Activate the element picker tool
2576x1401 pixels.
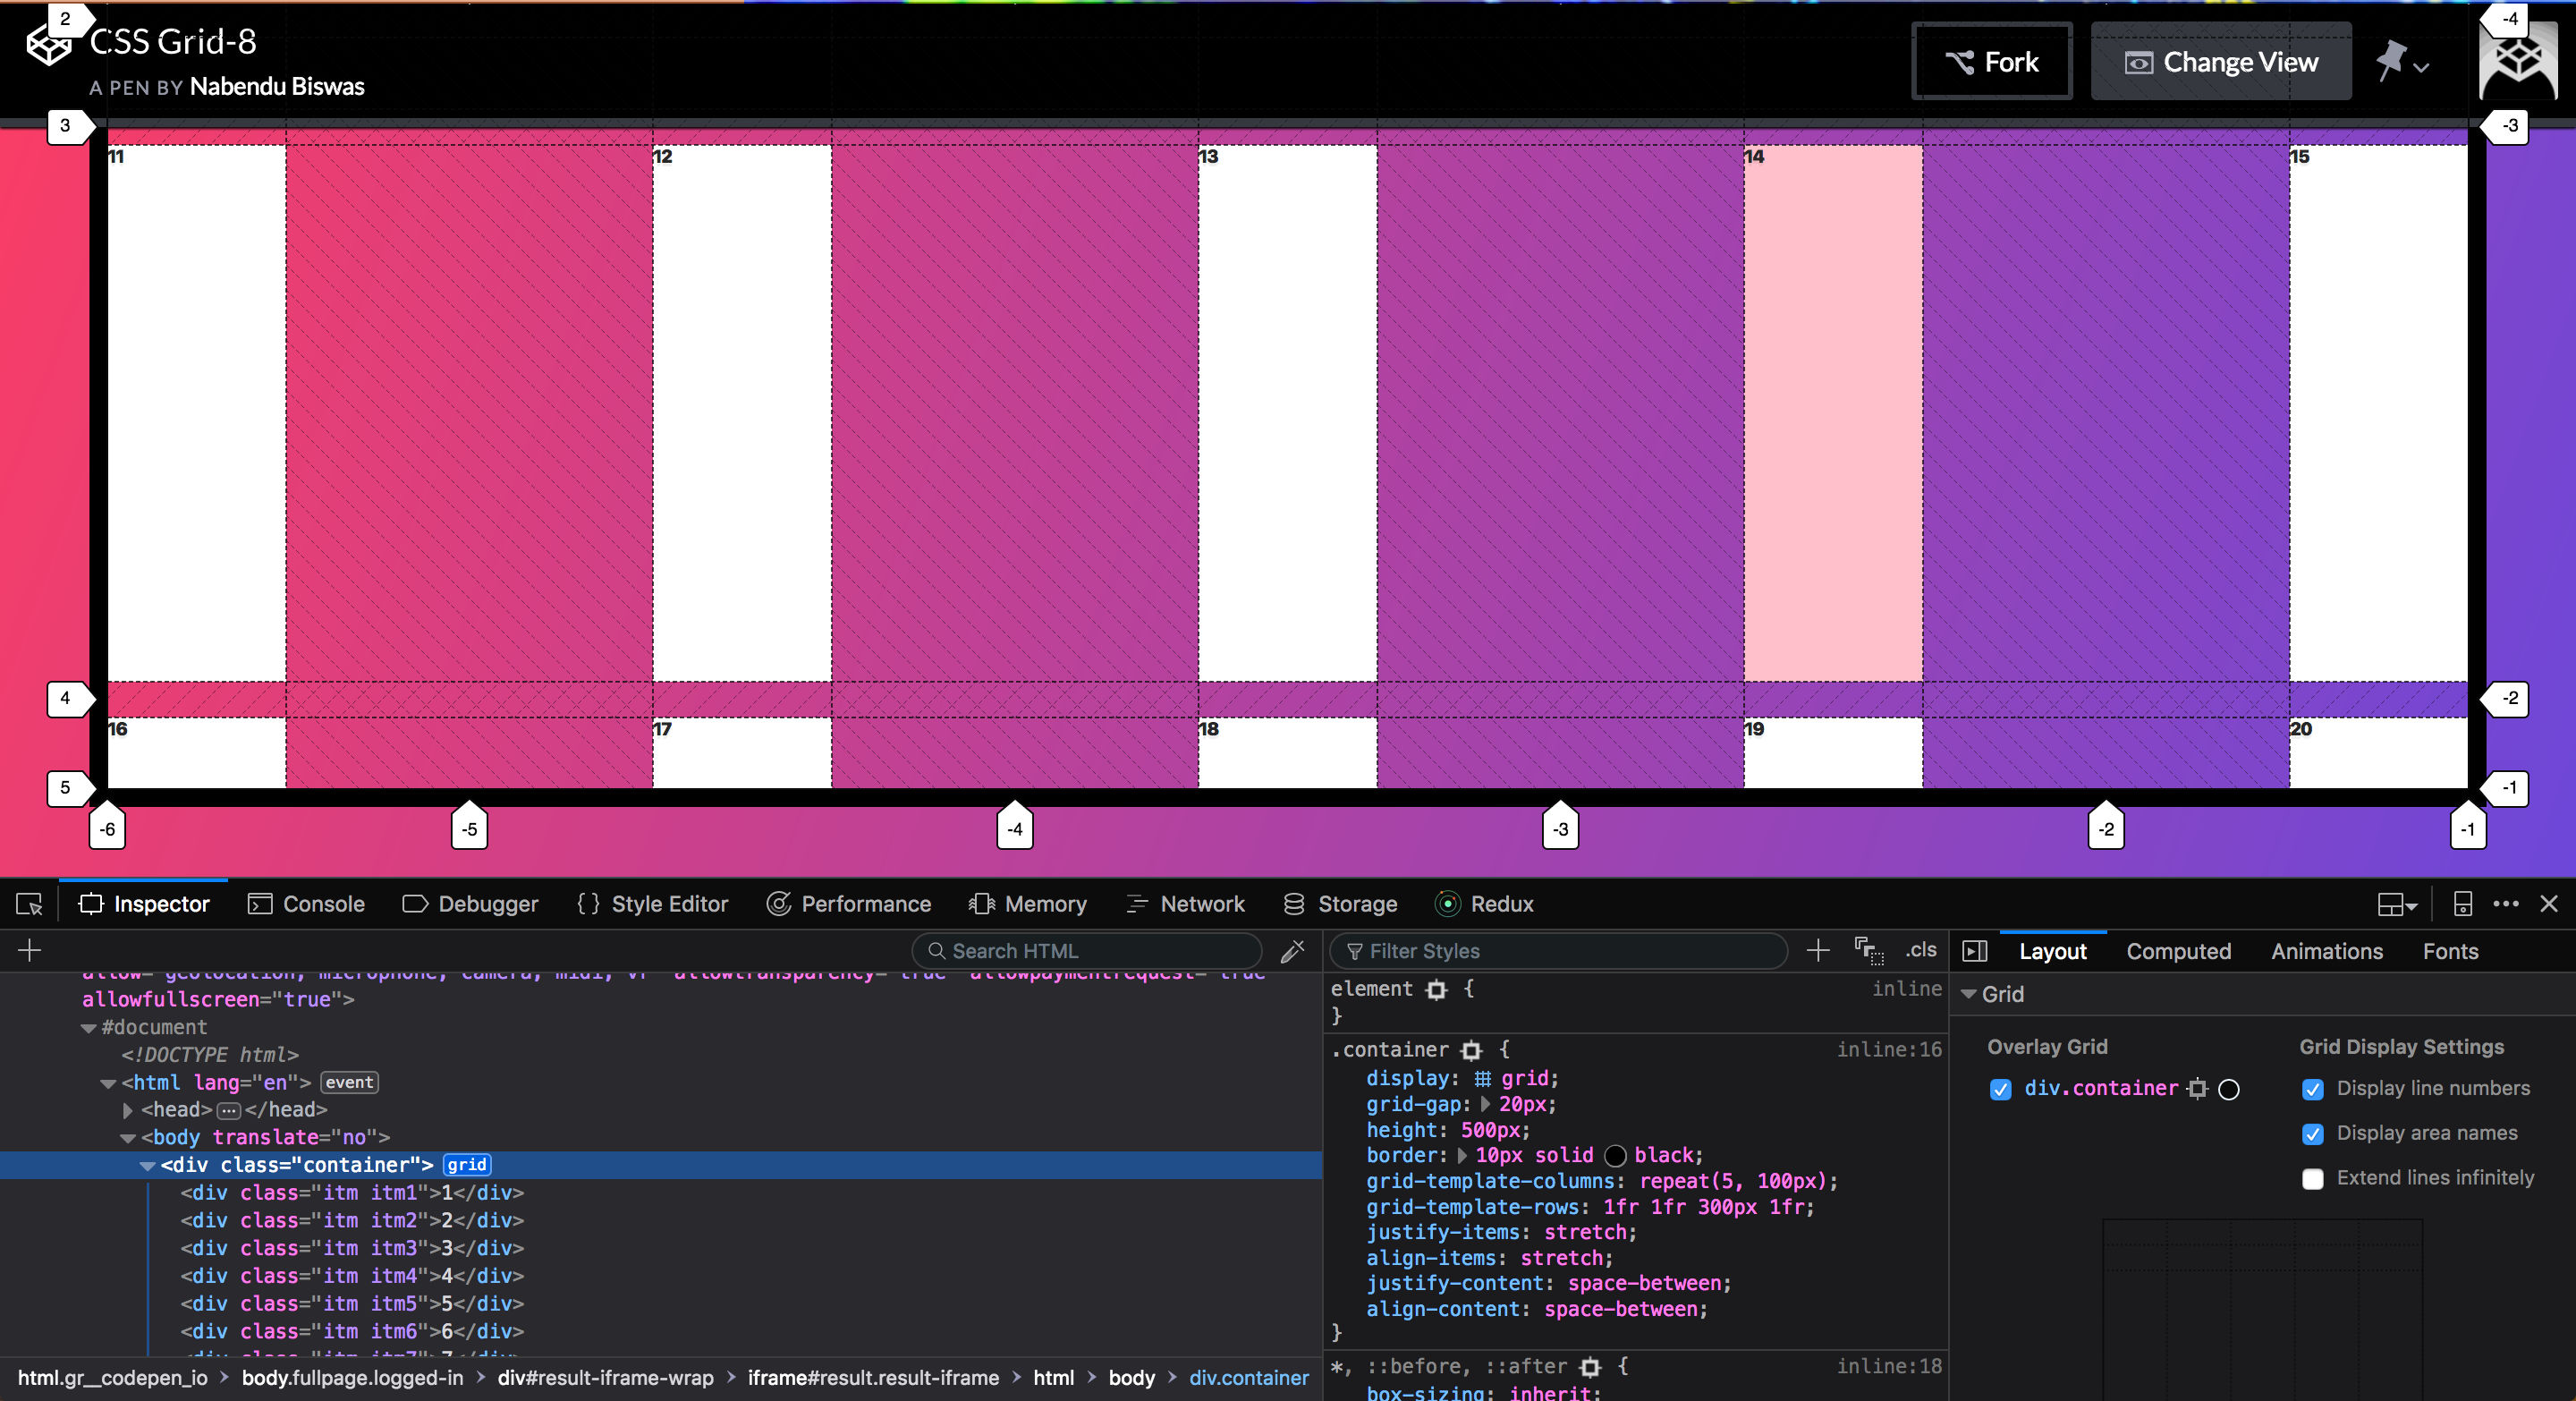pos(29,904)
